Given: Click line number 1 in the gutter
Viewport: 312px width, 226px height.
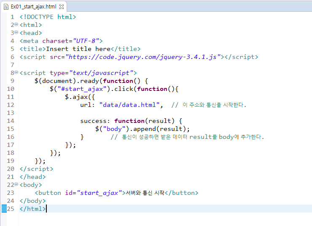Looking at the screenshot, I should [x=12, y=17].
